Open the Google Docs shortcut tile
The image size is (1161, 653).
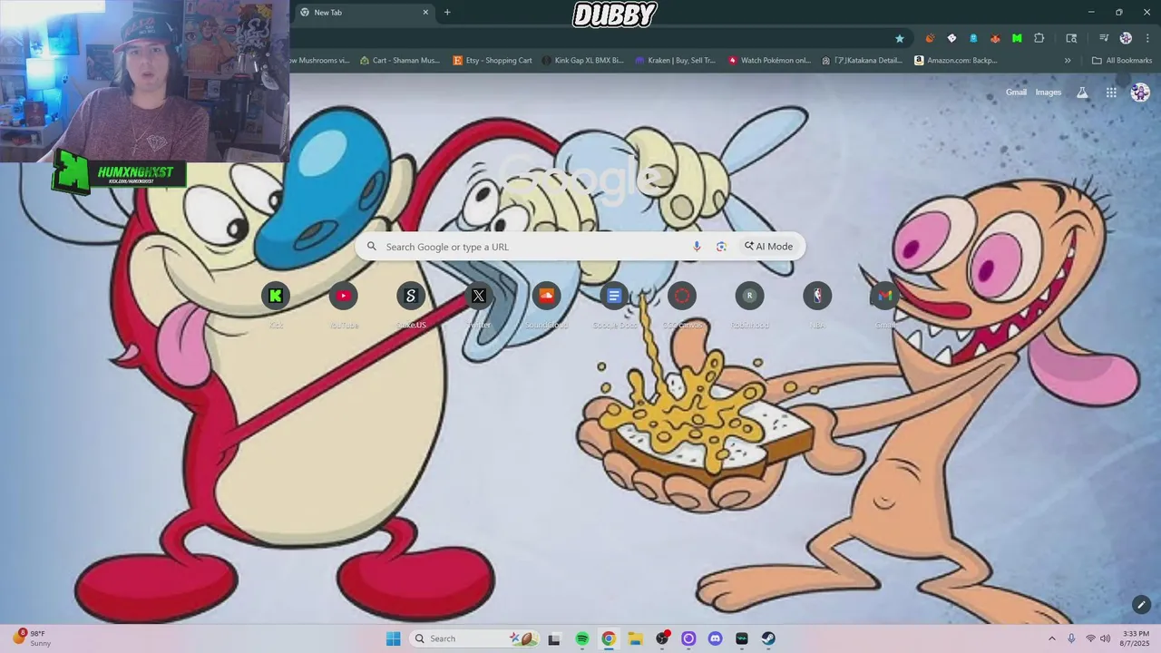point(614,296)
